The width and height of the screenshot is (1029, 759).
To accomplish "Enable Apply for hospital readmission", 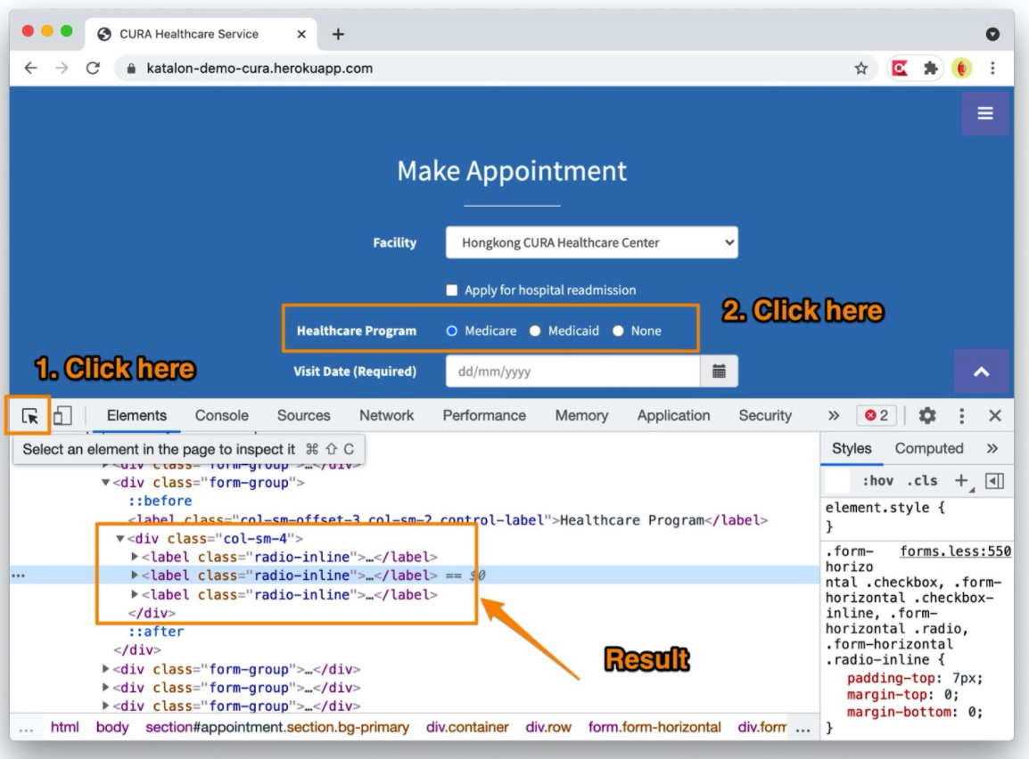I will pyautogui.click(x=451, y=290).
